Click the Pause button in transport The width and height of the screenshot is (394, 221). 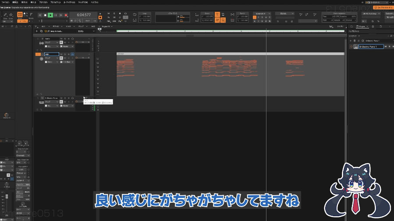(x=56, y=15)
